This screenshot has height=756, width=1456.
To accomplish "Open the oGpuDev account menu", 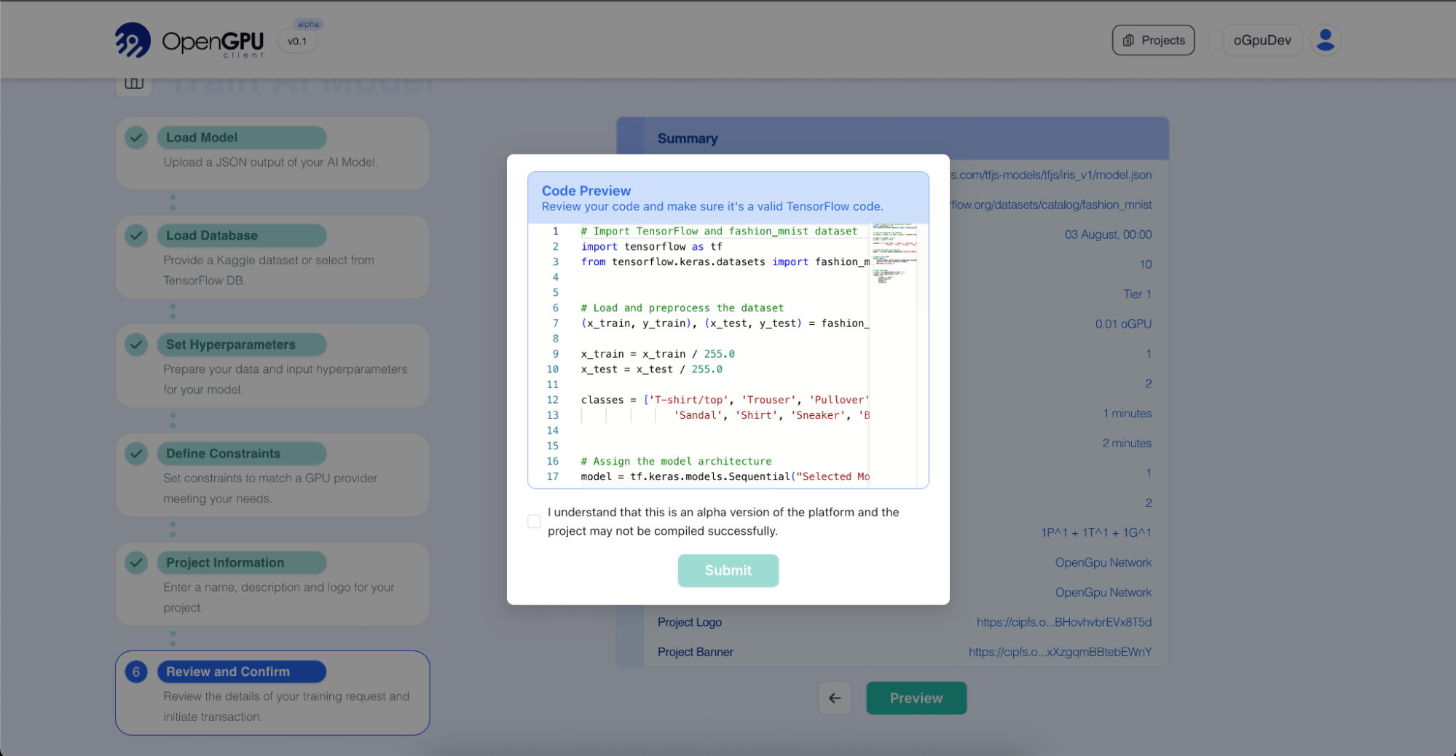I will pyautogui.click(x=1262, y=40).
